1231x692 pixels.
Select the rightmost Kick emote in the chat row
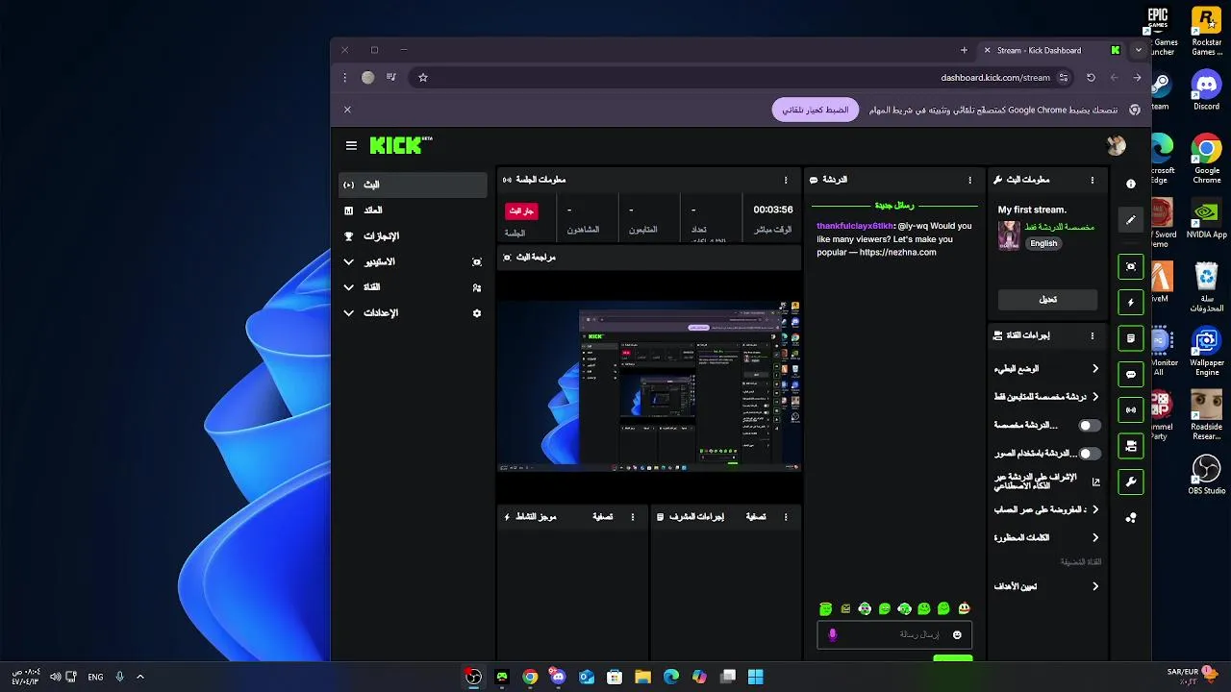(964, 608)
